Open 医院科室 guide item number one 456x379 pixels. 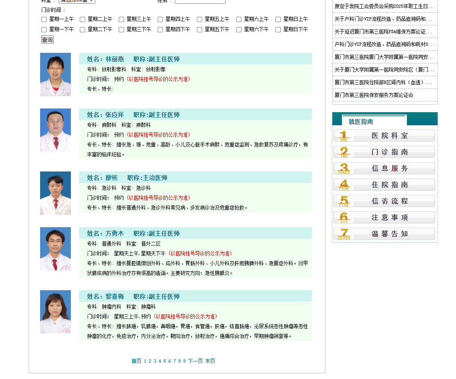pos(384,135)
